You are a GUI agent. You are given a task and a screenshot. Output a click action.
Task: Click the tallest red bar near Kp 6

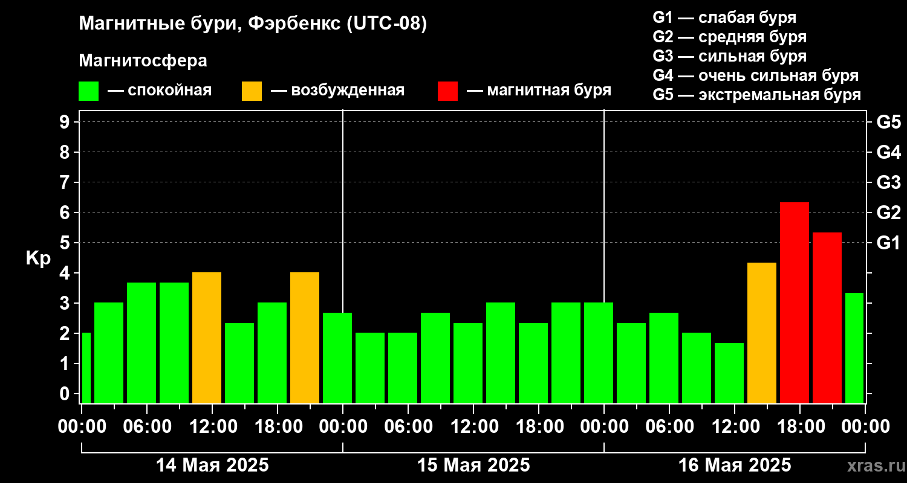795,302
